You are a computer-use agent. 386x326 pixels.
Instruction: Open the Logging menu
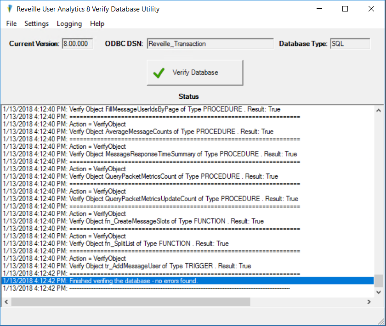(x=69, y=23)
